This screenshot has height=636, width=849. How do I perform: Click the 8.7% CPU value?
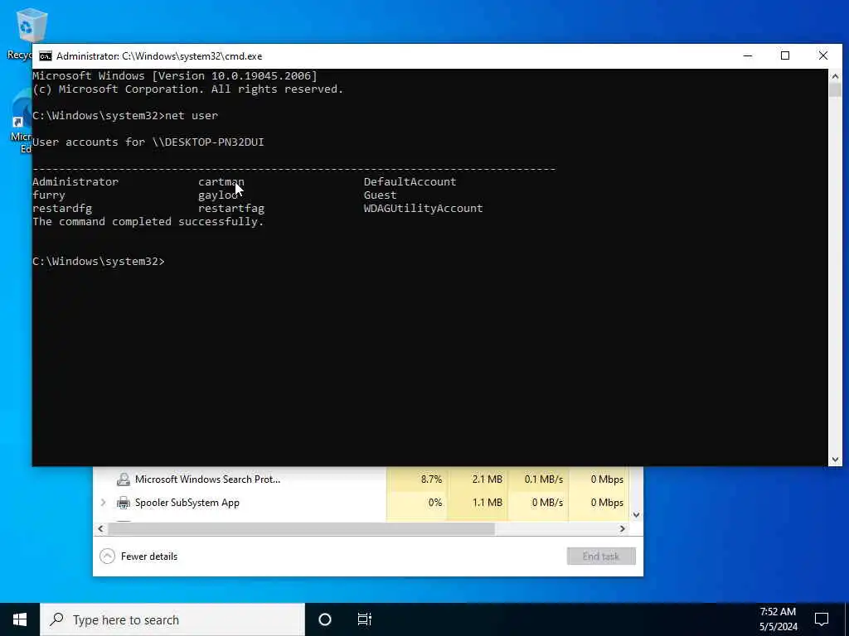click(431, 479)
